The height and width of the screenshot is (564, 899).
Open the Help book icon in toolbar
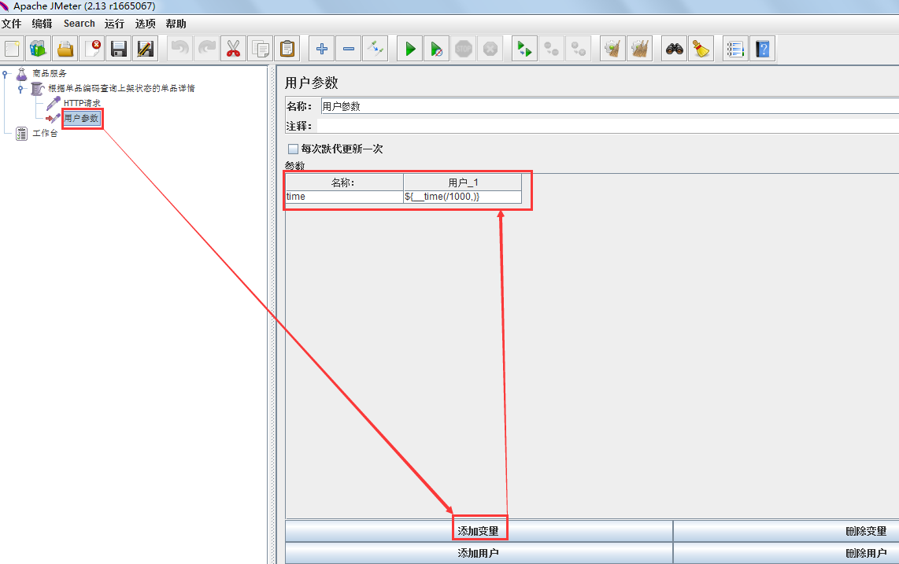[x=761, y=50]
